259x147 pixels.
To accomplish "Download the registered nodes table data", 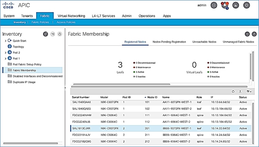I will [x=240, y=92].
